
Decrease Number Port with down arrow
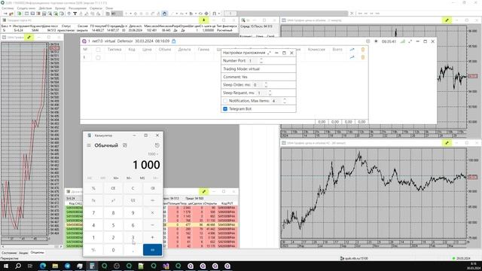[x=261, y=62]
